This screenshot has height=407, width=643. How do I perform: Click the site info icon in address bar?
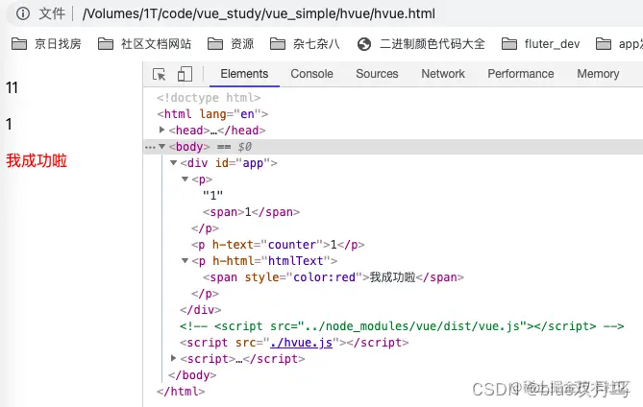23,13
